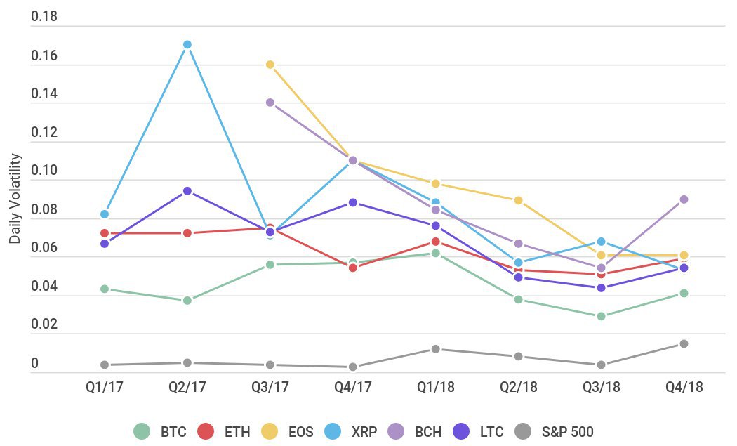737x446 pixels.
Task: Click the gray S&P 500 legend circle
Action: pyautogui.click(x=523, y=431)
